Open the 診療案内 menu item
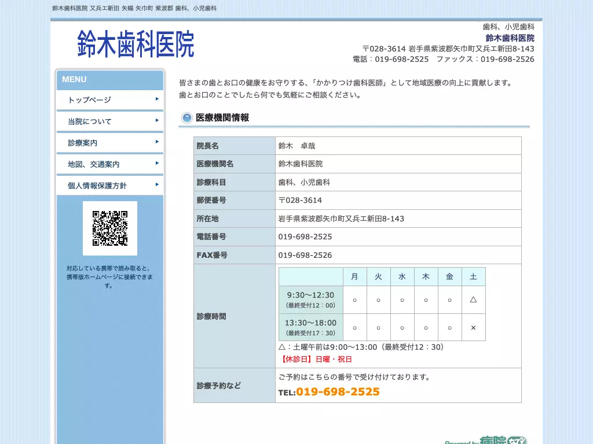 click(x=109, y=143)
